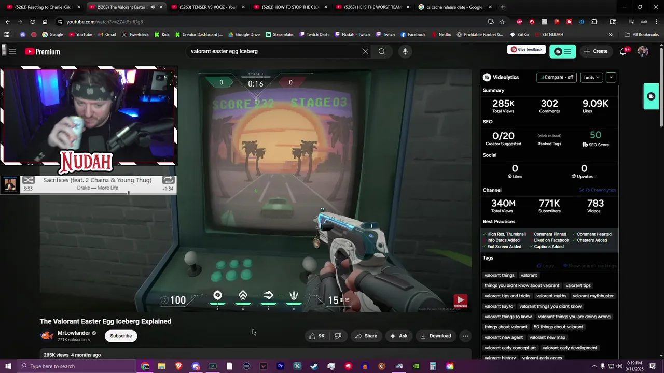Open account avatar menu
Viewport: 664px width, 373px height.
click(643, 51)
